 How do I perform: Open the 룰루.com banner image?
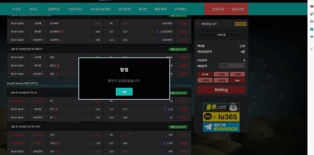221,107
